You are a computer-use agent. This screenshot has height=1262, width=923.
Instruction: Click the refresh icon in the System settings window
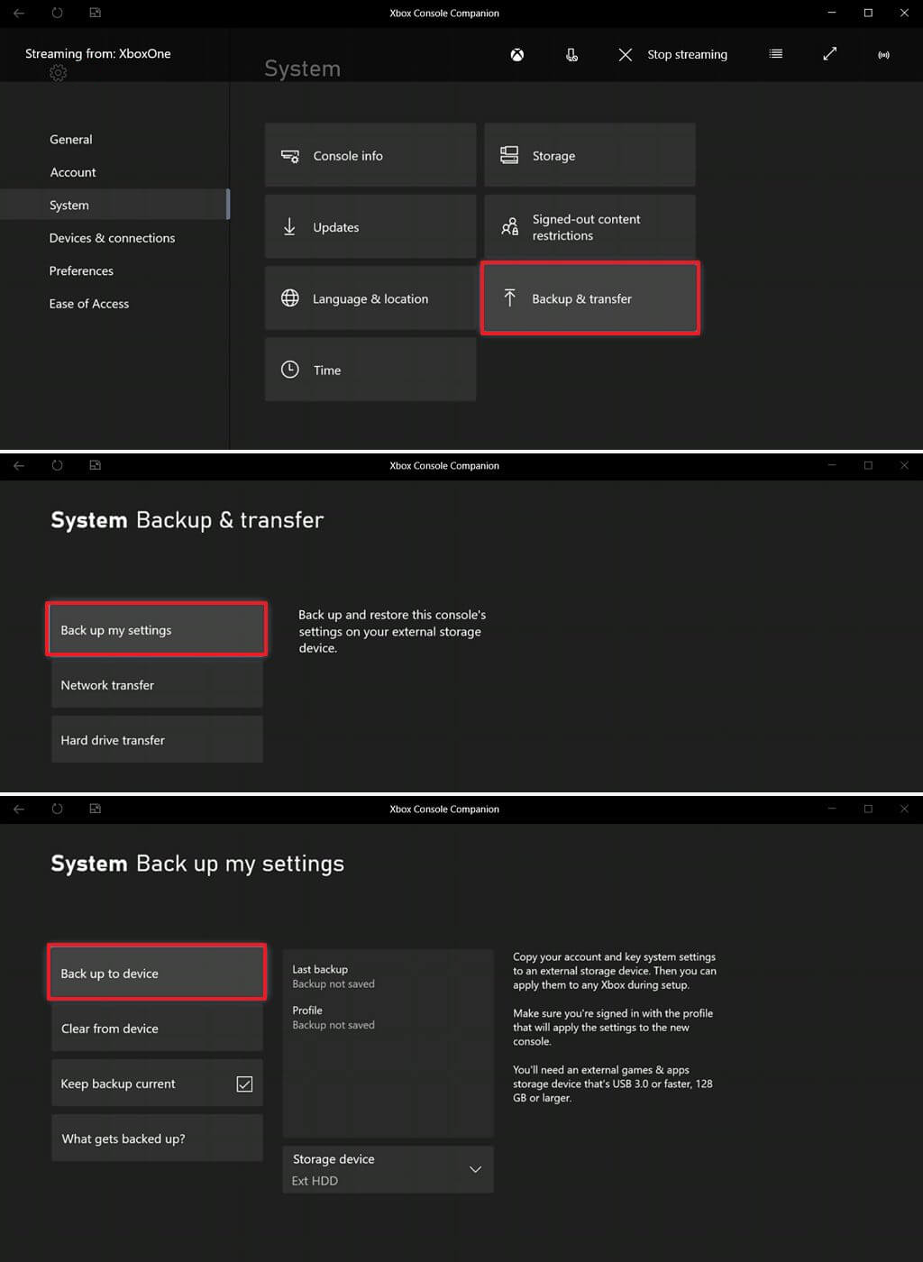coord(57,13)
